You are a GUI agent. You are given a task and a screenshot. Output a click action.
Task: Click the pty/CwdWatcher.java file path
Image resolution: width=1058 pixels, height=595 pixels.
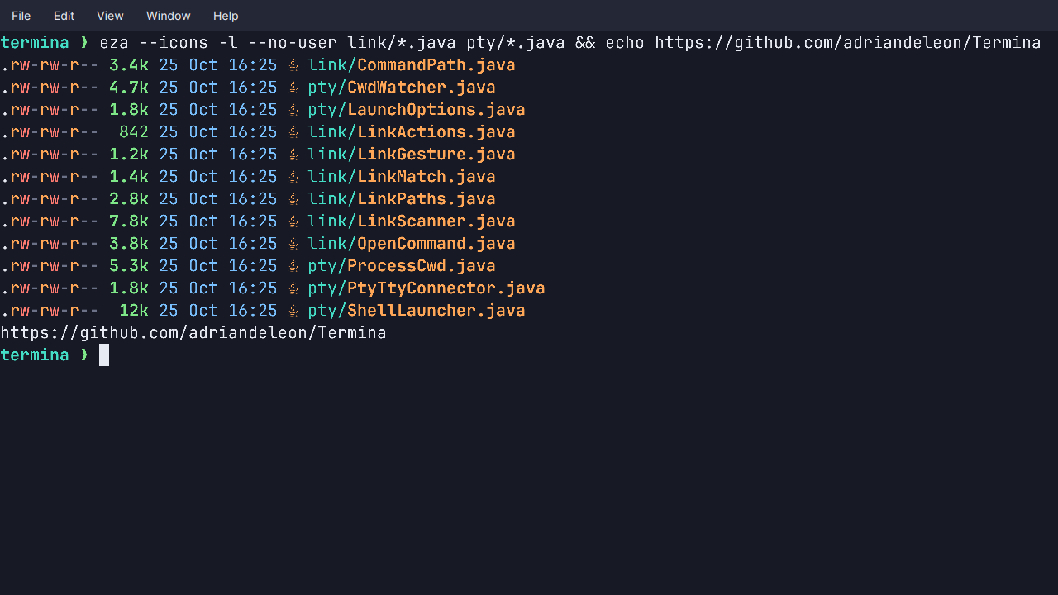point(402,88)
